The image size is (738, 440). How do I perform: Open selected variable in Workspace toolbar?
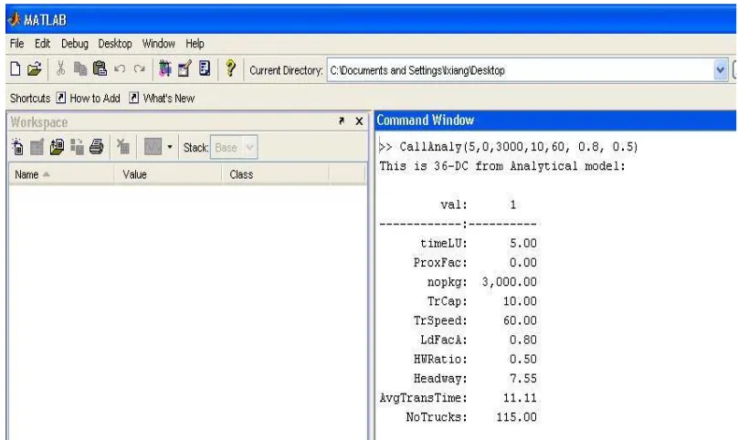37,147
